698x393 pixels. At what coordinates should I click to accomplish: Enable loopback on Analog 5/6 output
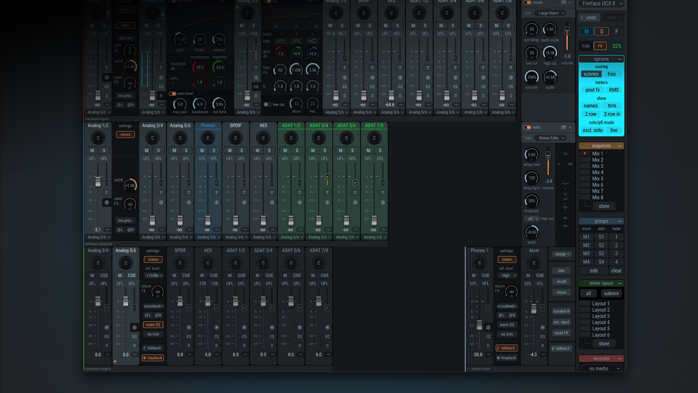153,358
